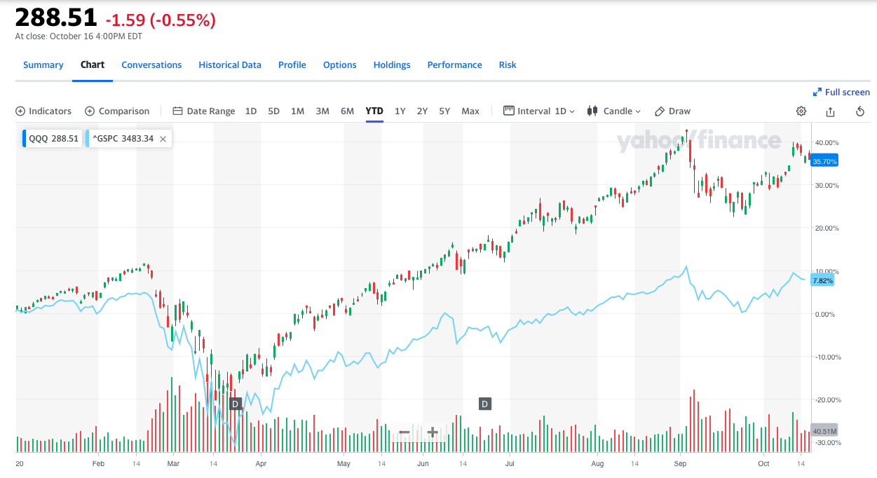This screenshot has height=478, width=877.
Task: Add a Comparison symbol
Action: click(x=117, y=111)
